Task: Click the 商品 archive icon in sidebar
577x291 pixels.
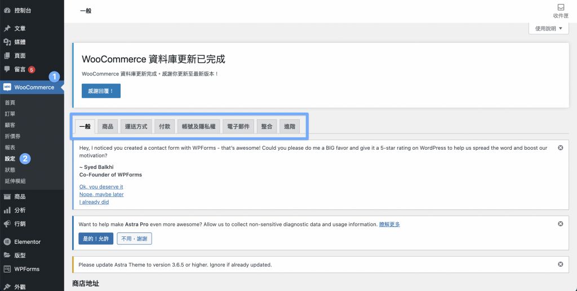Action: (7, 196)
